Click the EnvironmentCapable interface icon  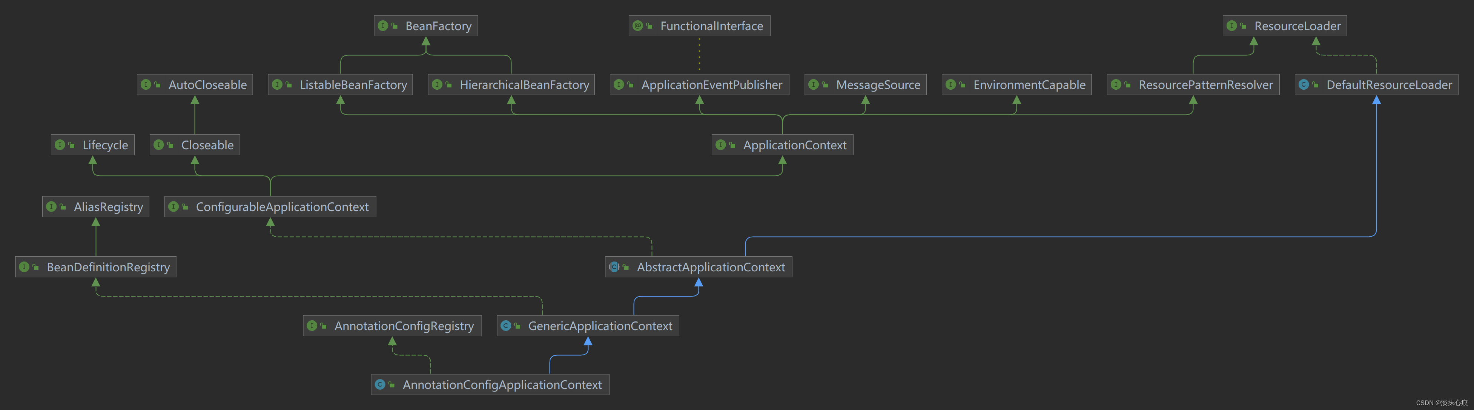(950, 85)
